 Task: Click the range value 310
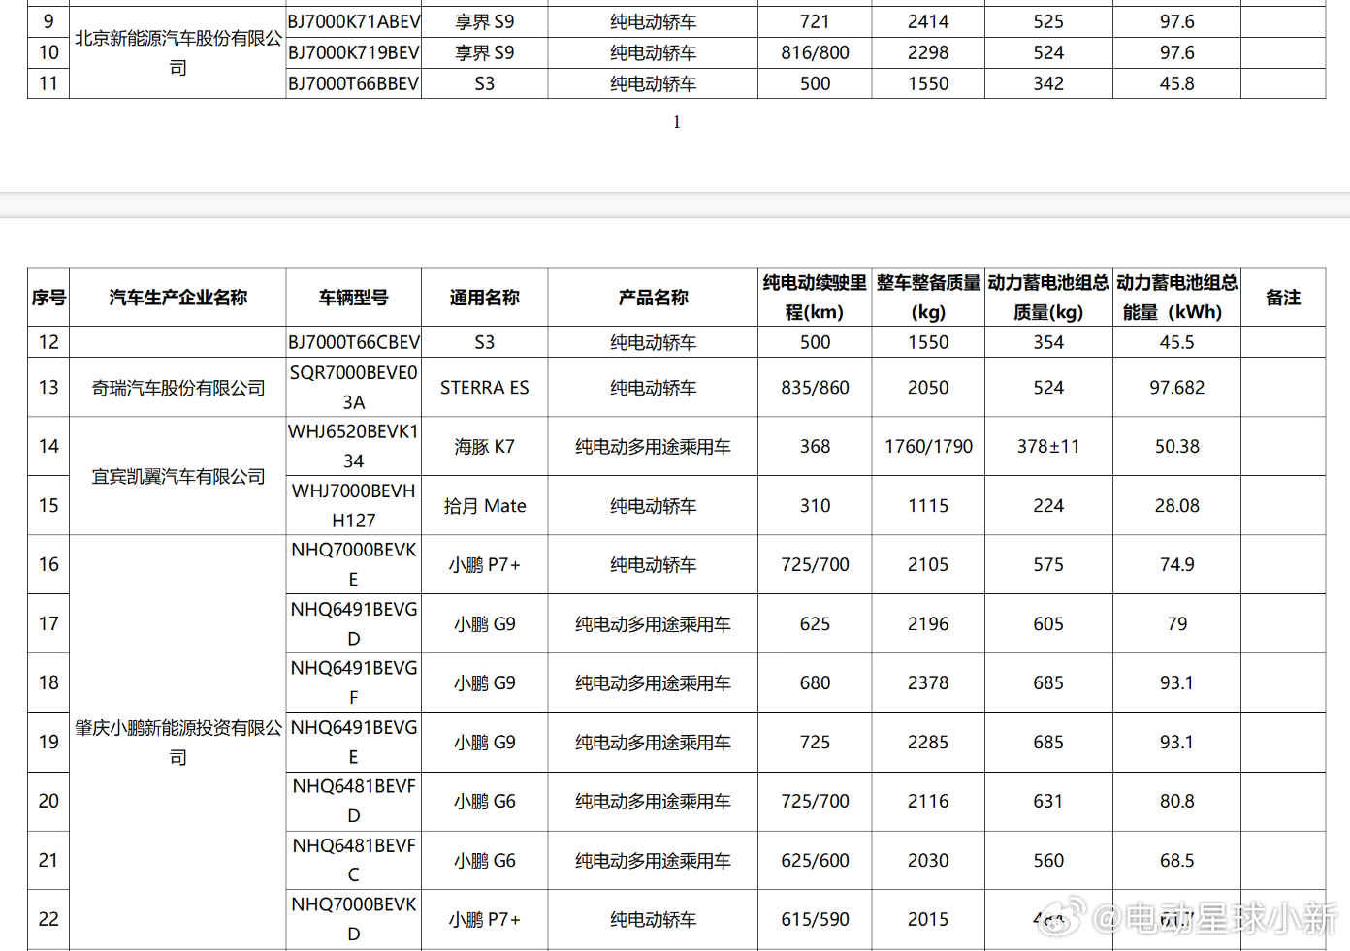pos(815,505)
